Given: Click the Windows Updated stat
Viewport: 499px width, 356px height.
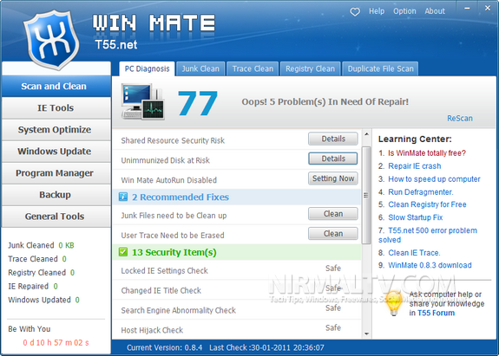Looking at the screenshot, I should [43, 300].
